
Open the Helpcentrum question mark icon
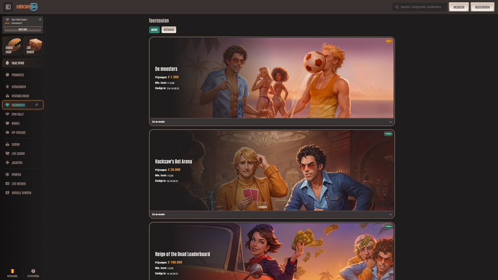point(33,272)
